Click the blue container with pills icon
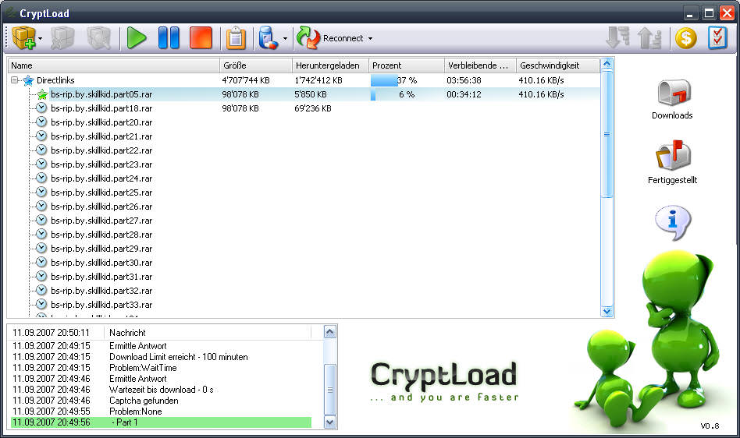 [x=268, y=38]
